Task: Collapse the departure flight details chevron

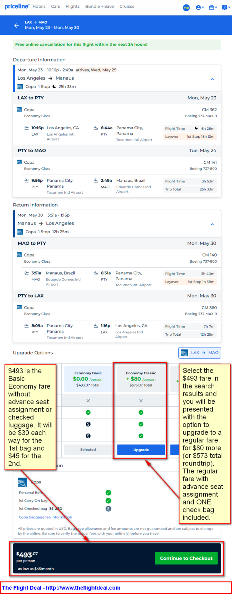Action: [x=212, y=79]
